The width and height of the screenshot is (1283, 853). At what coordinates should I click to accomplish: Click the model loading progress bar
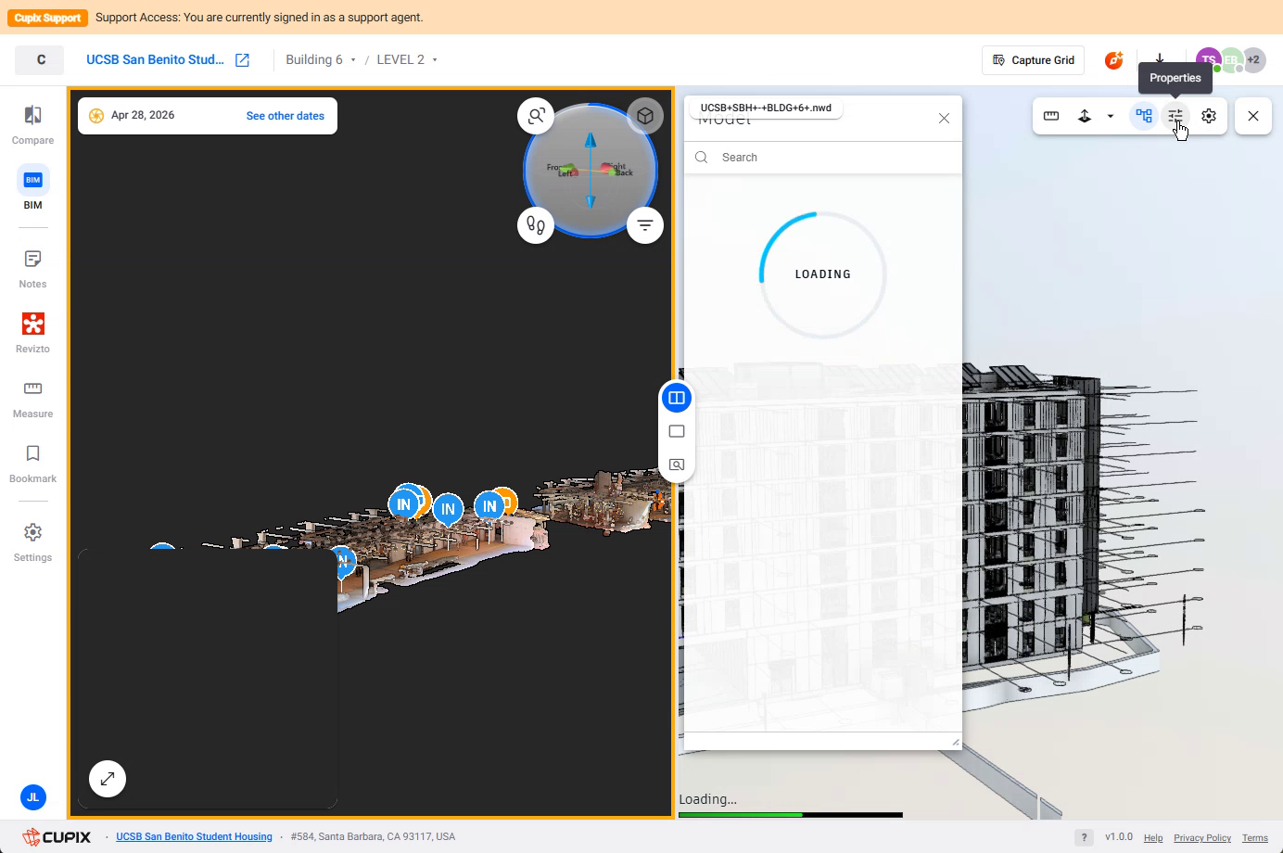(791, 815)
